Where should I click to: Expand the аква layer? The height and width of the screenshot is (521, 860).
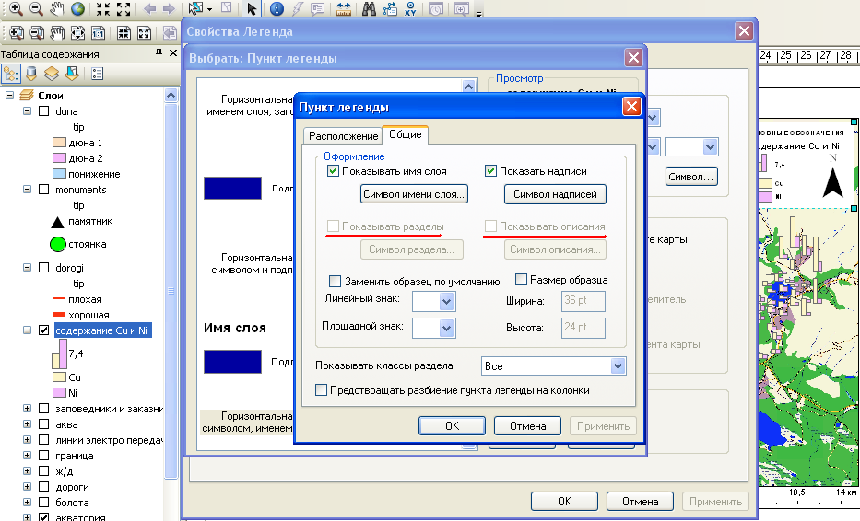coord(27,424)
